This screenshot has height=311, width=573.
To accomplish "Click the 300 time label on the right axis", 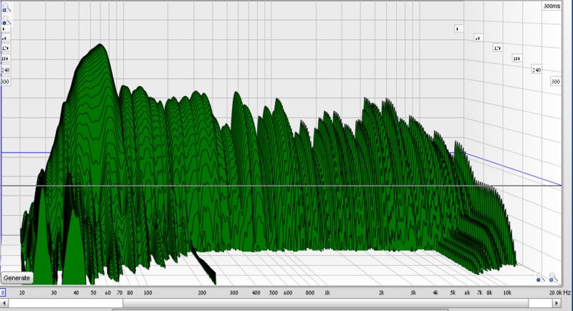I will 555,82.
